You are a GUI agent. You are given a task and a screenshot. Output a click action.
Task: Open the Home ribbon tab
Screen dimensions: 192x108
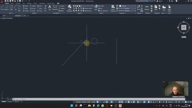[x=7, y=3]
